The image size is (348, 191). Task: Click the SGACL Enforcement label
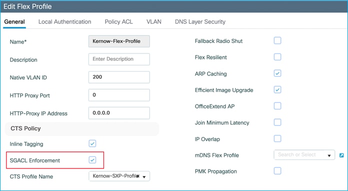pyautogui.click(x=35, y=160)
